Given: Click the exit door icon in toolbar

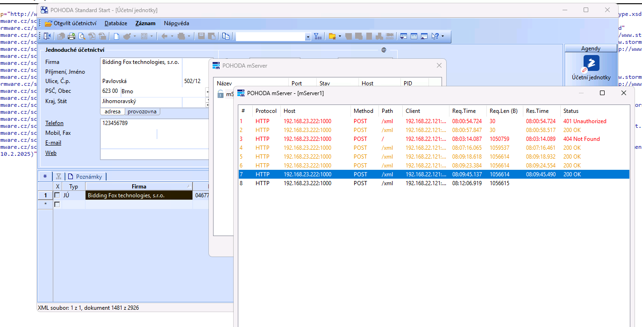Looking at the screenshot, I should pyautogui.click(x=47, y=36).
